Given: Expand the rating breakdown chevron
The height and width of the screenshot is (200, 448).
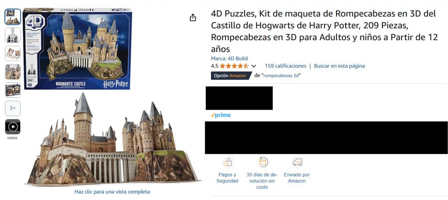Looking at the screenshot, I should 253,66.
